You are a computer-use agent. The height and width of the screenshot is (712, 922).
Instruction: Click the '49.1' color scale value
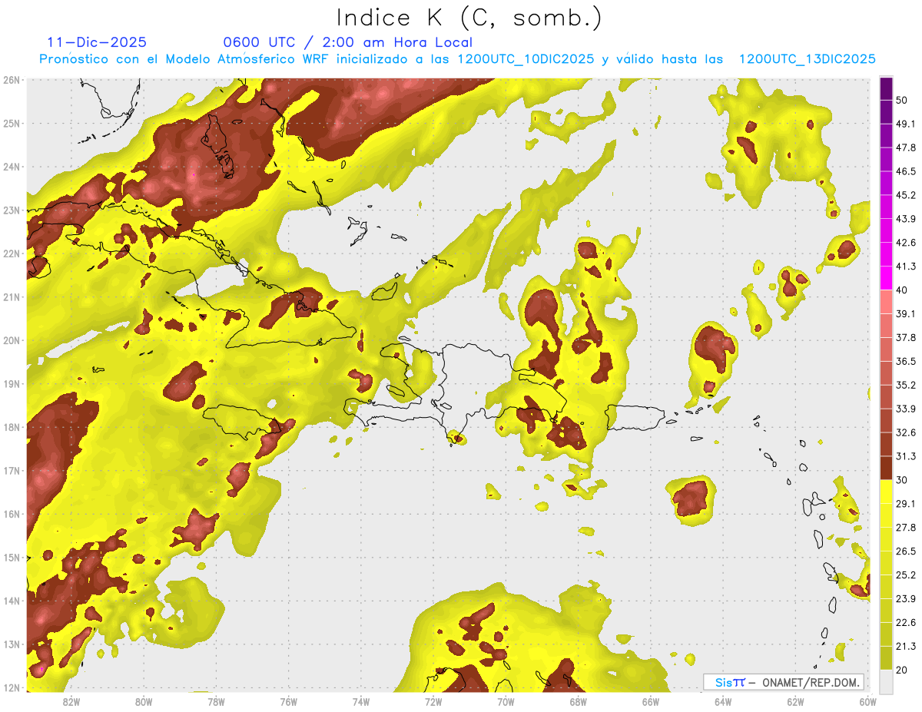tap(907, 124)
